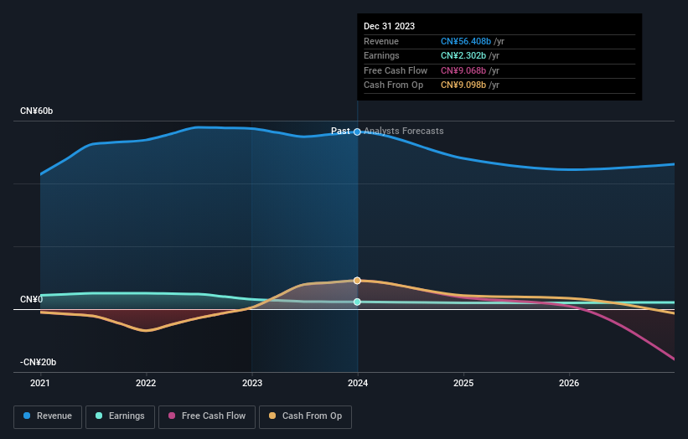Viewport: 688px width, 439px height.
Task: Click the Revenue value CN¥56.408b
Action: pyautogui.click(x=466, y=41)
